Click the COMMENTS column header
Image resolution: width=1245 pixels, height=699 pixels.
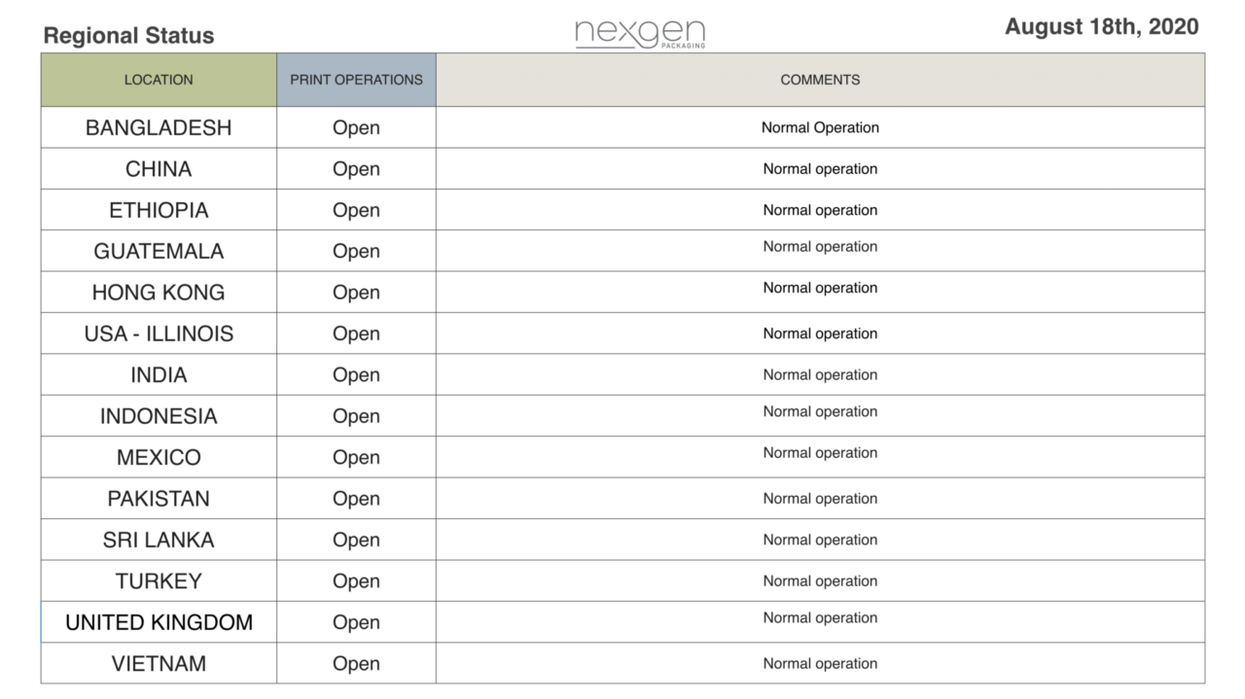click(820, 80)
